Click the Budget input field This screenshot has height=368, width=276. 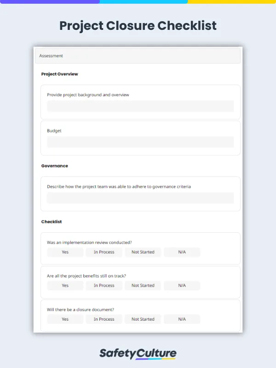140,142
